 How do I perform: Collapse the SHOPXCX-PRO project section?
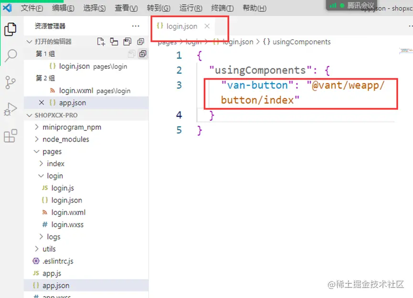30,115
